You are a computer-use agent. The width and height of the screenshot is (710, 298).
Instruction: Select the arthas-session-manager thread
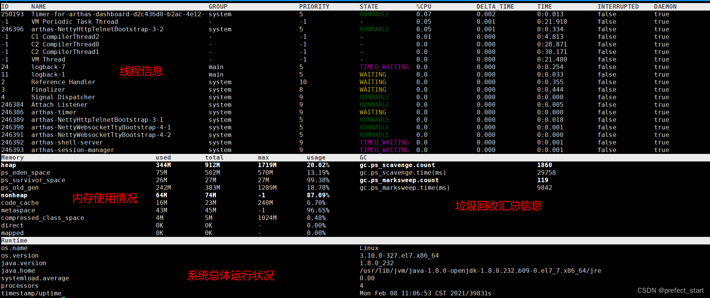(x=73, y=150)
